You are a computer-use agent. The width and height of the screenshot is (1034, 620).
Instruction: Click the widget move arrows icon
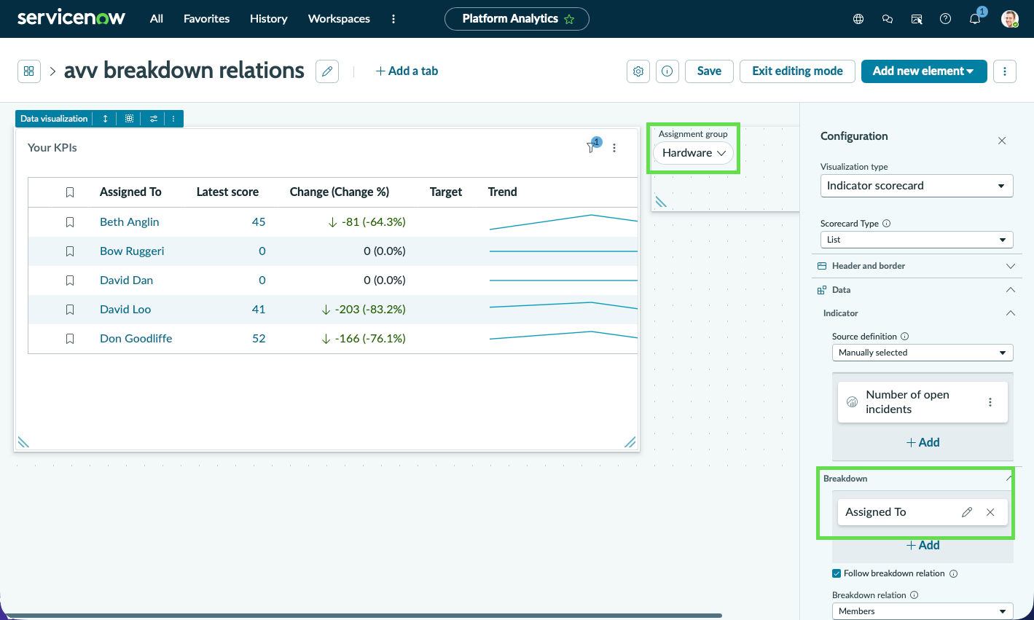click(105, 119)
